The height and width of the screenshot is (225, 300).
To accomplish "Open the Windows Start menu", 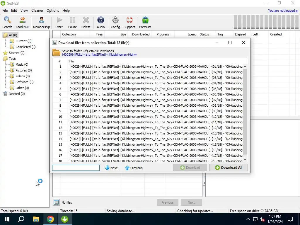I will (x=7, y=219).
